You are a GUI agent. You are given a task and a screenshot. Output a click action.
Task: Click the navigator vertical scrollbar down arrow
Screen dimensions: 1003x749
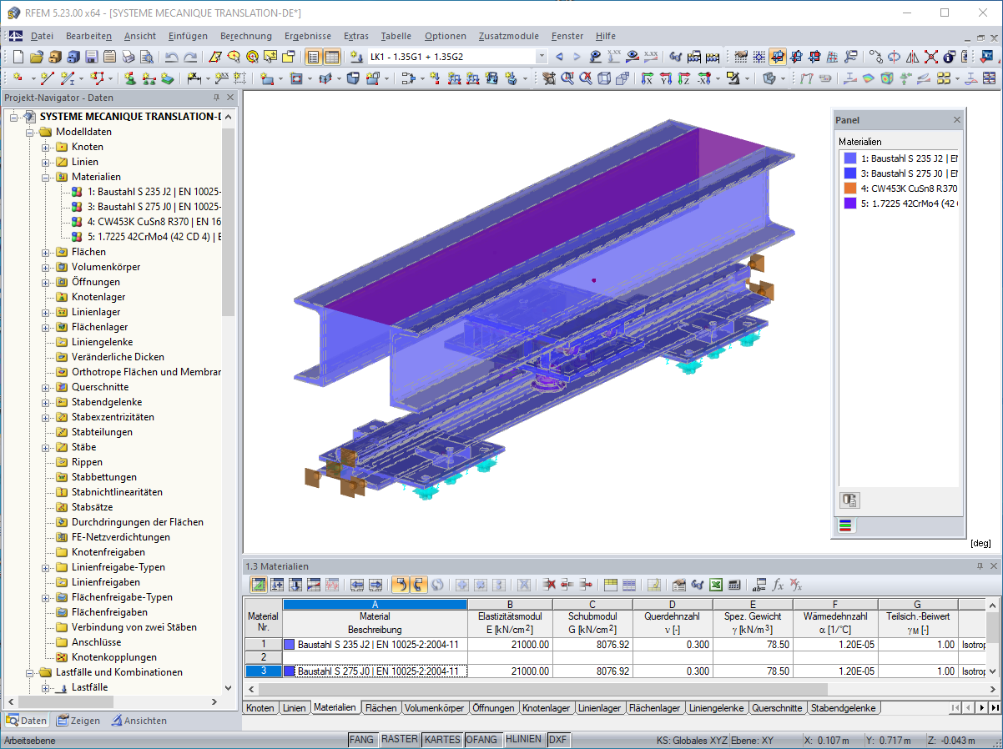coord(229,688)
